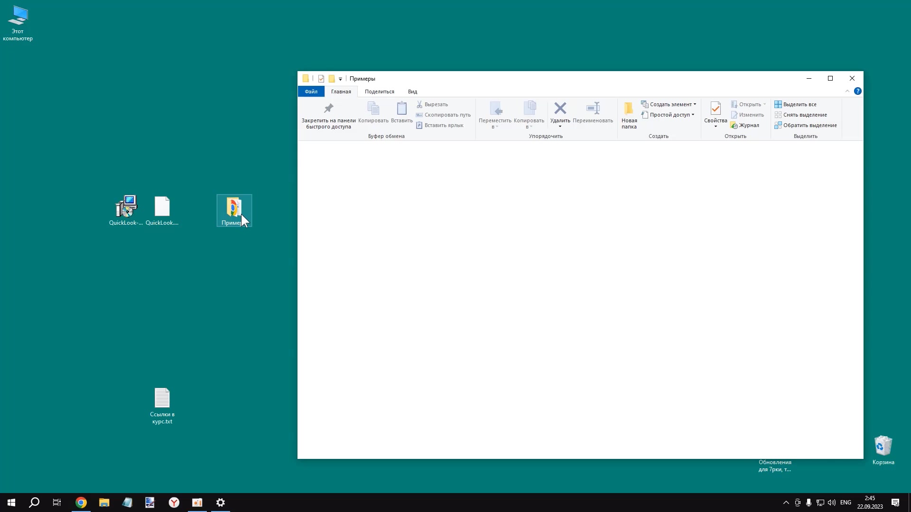Click the New folder icon in ribbon
Viewport: 911px width, 512px height.
[629, 109]
